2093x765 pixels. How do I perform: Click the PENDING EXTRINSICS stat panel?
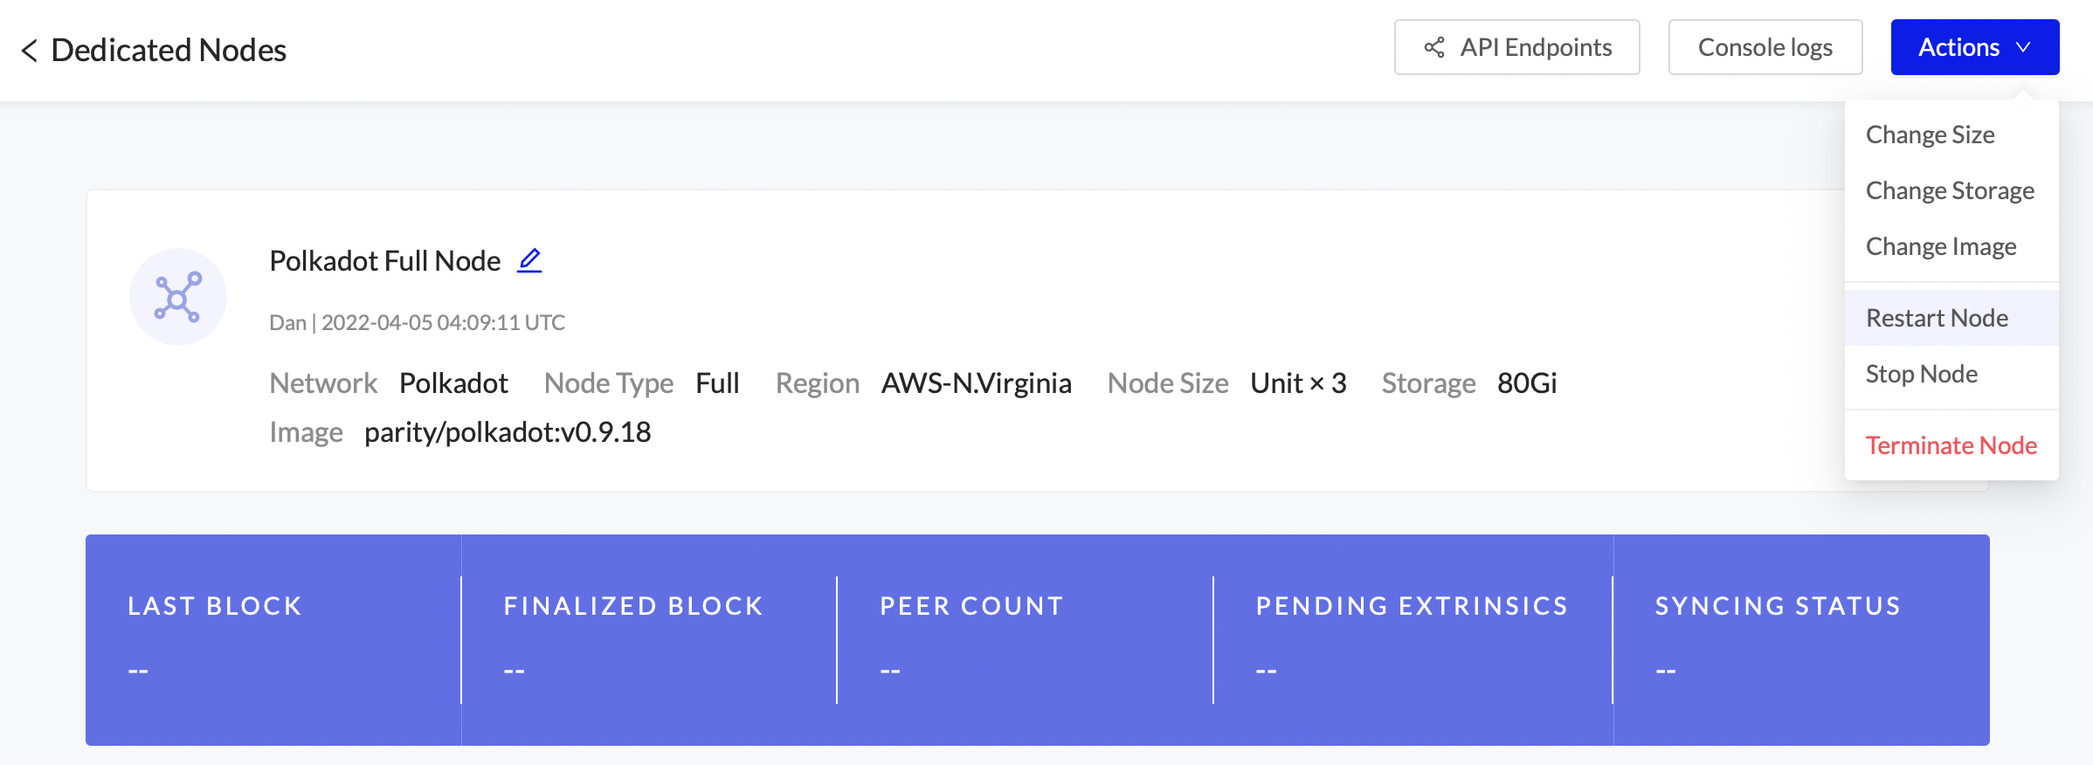pyautogui.click(x=1412, y=639)
